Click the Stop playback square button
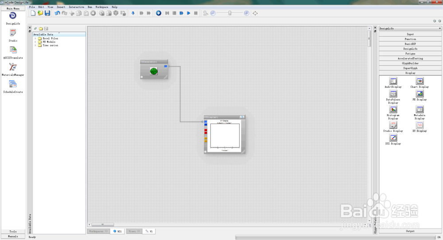The height and width of the screenshot is (240, 443). pyautogui.click(x=174, y=13)
